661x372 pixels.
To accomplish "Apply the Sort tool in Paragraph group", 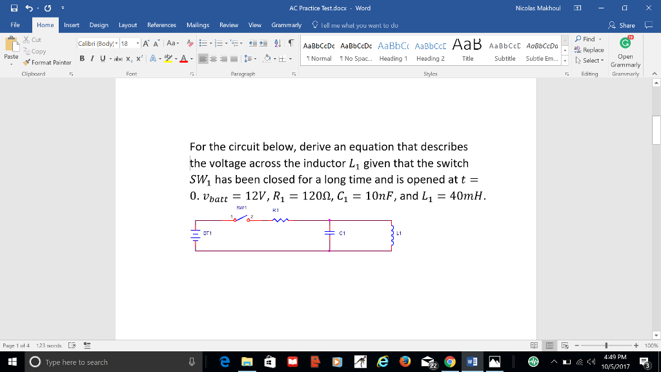I will tap(278, 43).
